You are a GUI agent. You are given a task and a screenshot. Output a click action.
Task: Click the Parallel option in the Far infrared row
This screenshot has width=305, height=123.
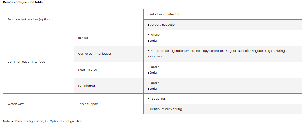tap(155, 83)
